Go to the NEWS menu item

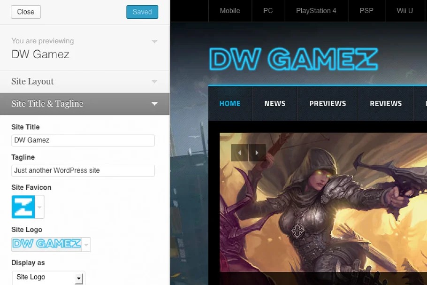coord(275,104)
